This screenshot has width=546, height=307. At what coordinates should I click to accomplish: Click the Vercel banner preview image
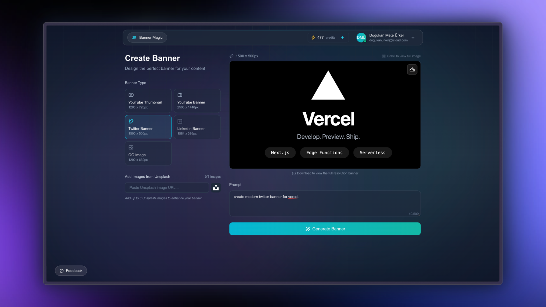(325, 115)
